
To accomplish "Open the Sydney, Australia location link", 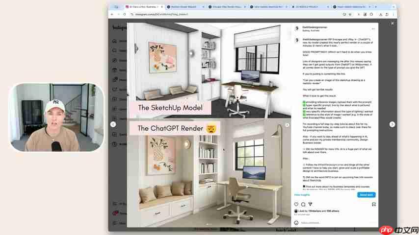I will [x=311, y=30].
